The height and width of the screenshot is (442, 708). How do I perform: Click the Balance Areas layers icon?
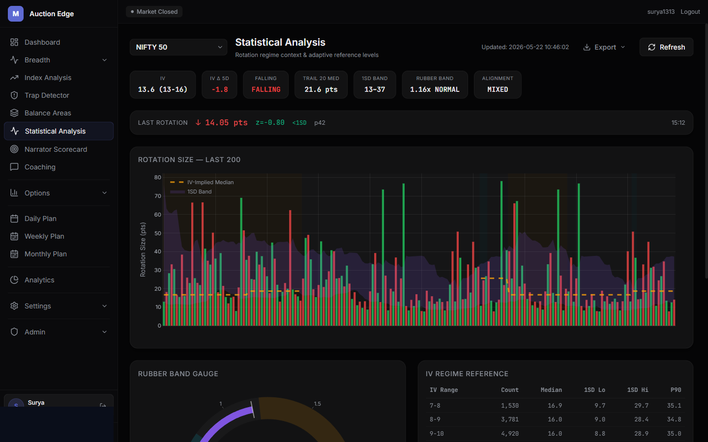pyautogui.click(x=14, y=113)
